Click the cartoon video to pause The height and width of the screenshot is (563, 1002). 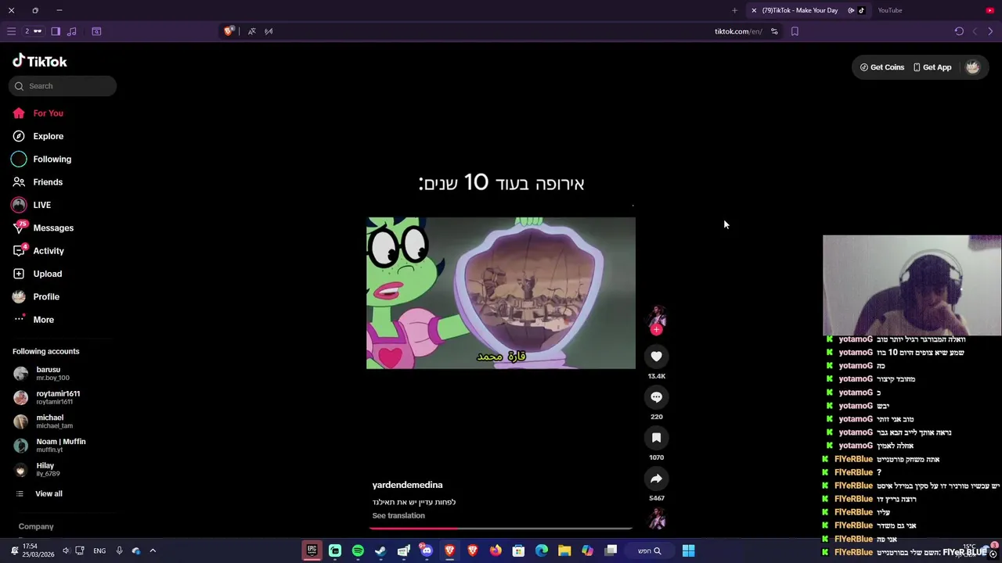coord(501,293)
